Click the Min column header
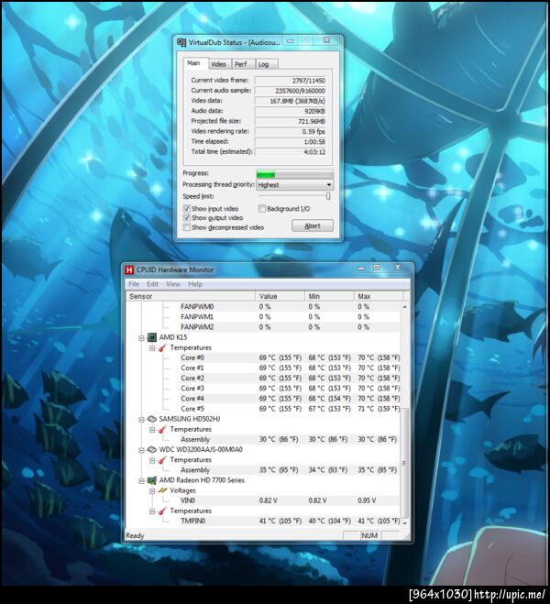Image resolution: width=550 pixels, height=604 pixels. point(329,296)
